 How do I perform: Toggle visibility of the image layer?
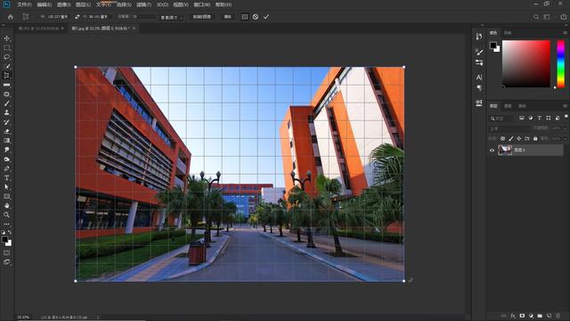click(493, 150)
